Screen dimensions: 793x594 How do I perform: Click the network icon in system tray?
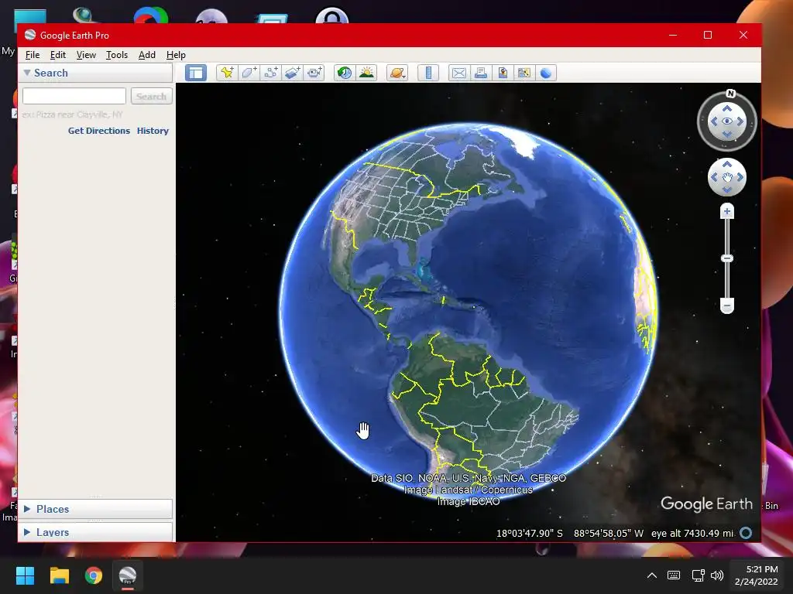698,575
